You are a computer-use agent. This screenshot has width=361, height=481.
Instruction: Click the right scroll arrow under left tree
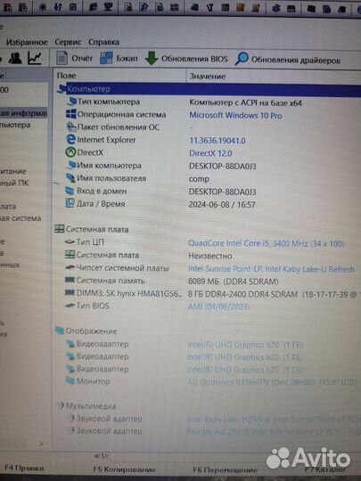[41, 444]
